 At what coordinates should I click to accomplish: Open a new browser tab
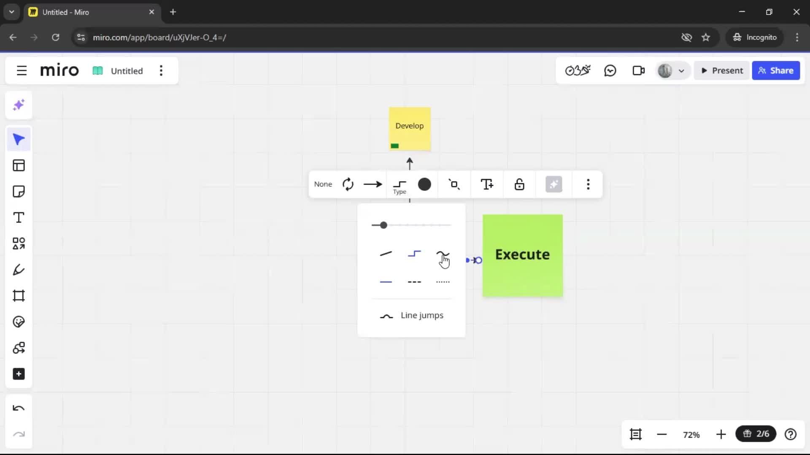(x=173, y=12)
